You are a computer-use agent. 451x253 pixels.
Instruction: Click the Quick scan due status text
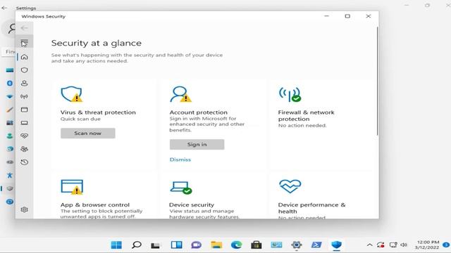80,119
